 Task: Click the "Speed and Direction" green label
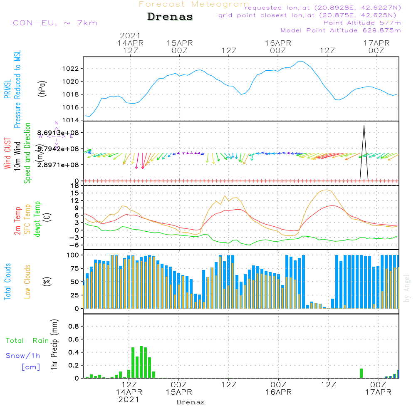click(x=27, y=153)
